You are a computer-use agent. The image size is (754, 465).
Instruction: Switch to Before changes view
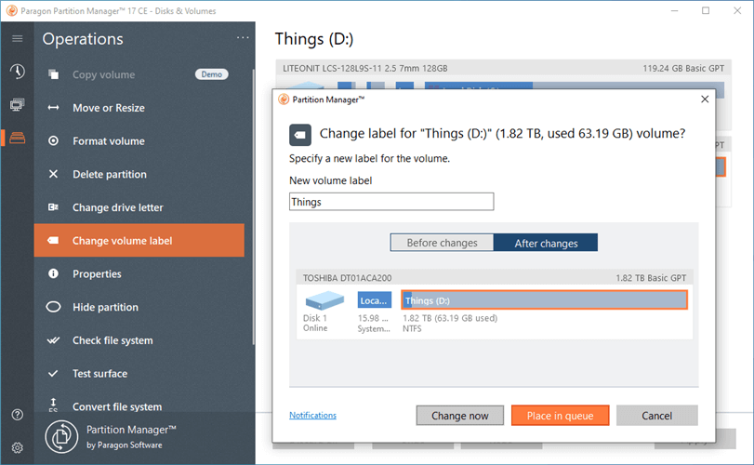pos(442,243)
